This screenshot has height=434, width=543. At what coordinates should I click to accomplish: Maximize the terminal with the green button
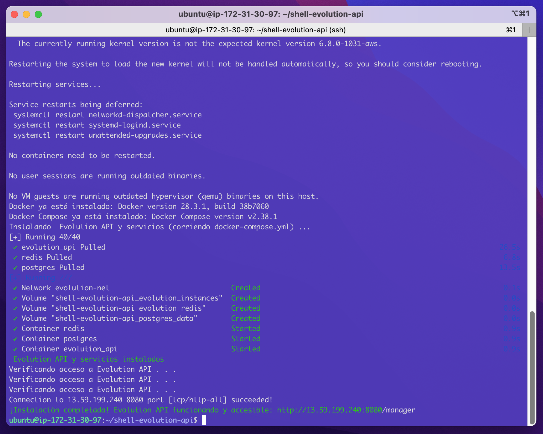pyautogui.click(x=38, y=14)
